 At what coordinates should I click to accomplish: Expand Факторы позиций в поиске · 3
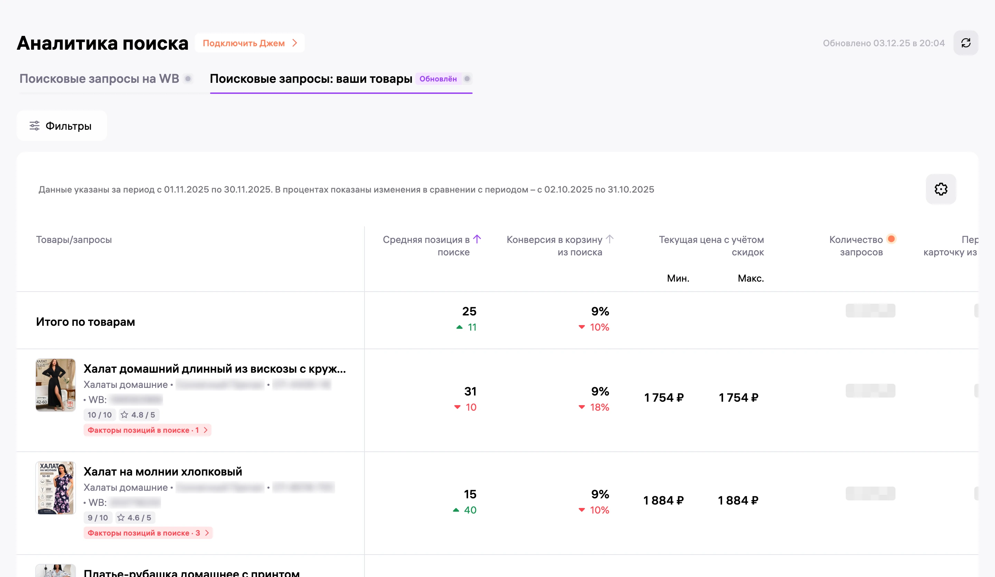click(148, 533)
